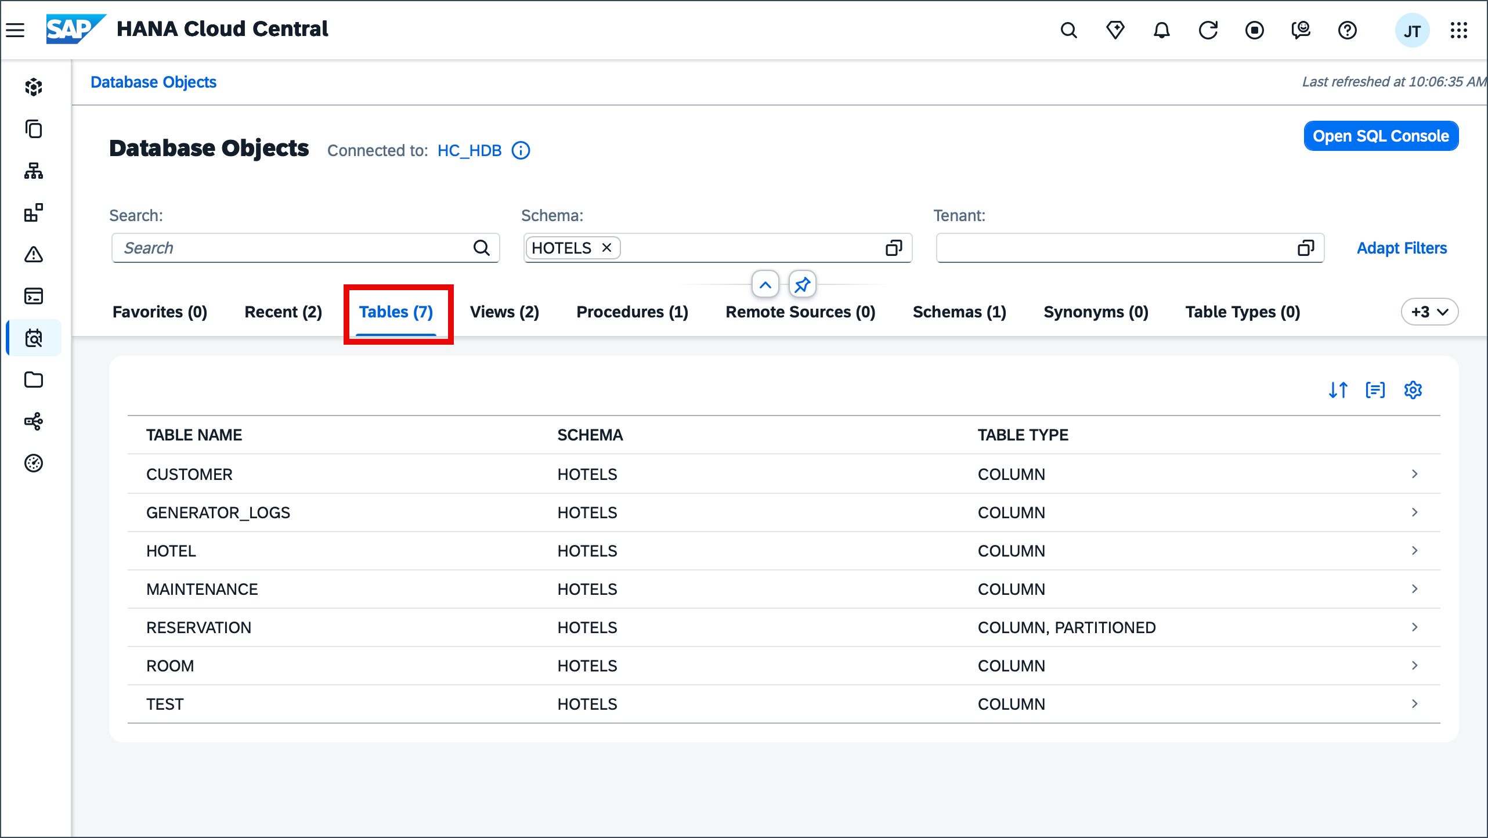The width and height of the screenshot is (1488, 838).
Task: Open the hierarchy tree icon in sidebar
Action: [x=34, y=171]
